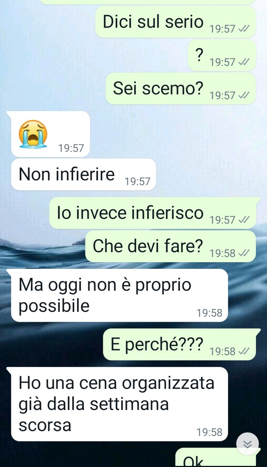Image resolution: width=267 pixels, height=467 pixels.
Task: Tap read receipt checkmarks on 'Dici sul serio'
Action: click(244, 29)
